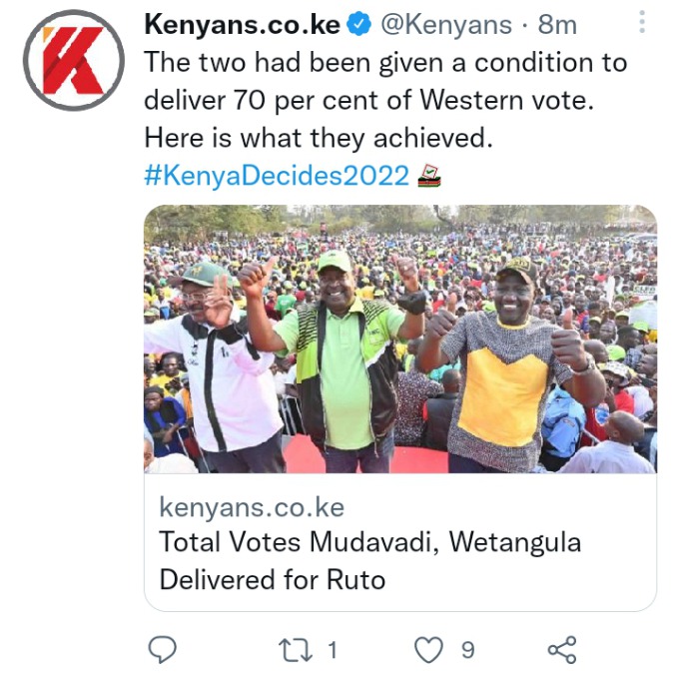The width and height of the screenshot is (680, 673).
Task: Open the #KenyaDecides2022 hashtag
Action: click(277, 176)
